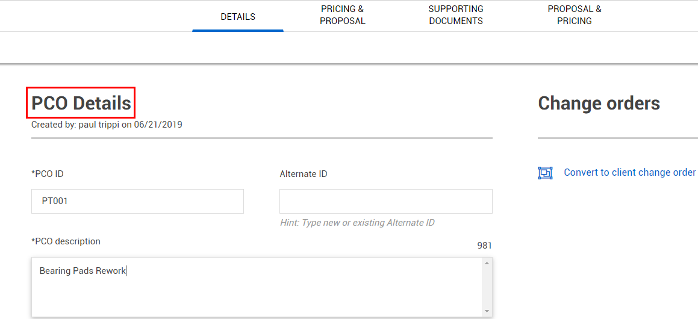The width and height of the screenshot is (698, 319).
Task: Open the Pricing & Proposal tab
Action: [x=343, y=15]
